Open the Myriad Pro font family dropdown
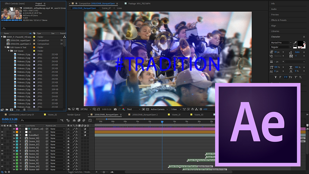This screenshot has width=309, height=174. point(280,43)
